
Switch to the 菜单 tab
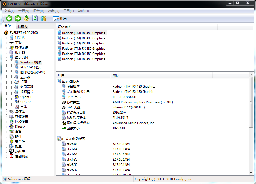(8, 26)
